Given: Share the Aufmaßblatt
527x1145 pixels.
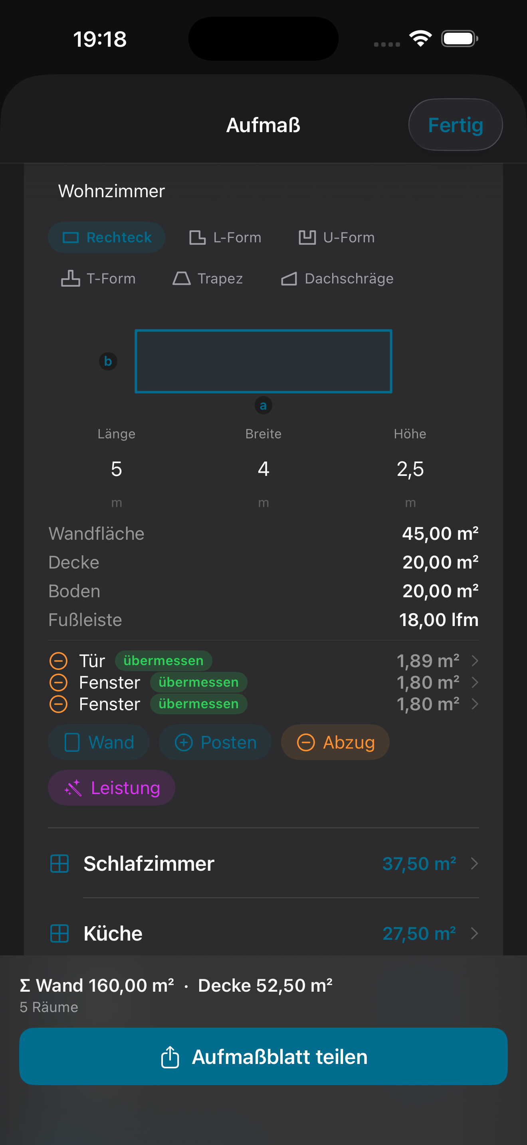Looking at the screenshot, I should point(263,1056).
